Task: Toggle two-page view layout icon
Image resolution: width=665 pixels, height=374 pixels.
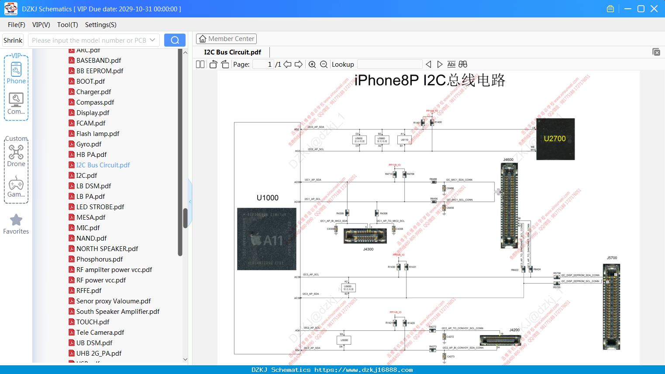Action: 200,65
